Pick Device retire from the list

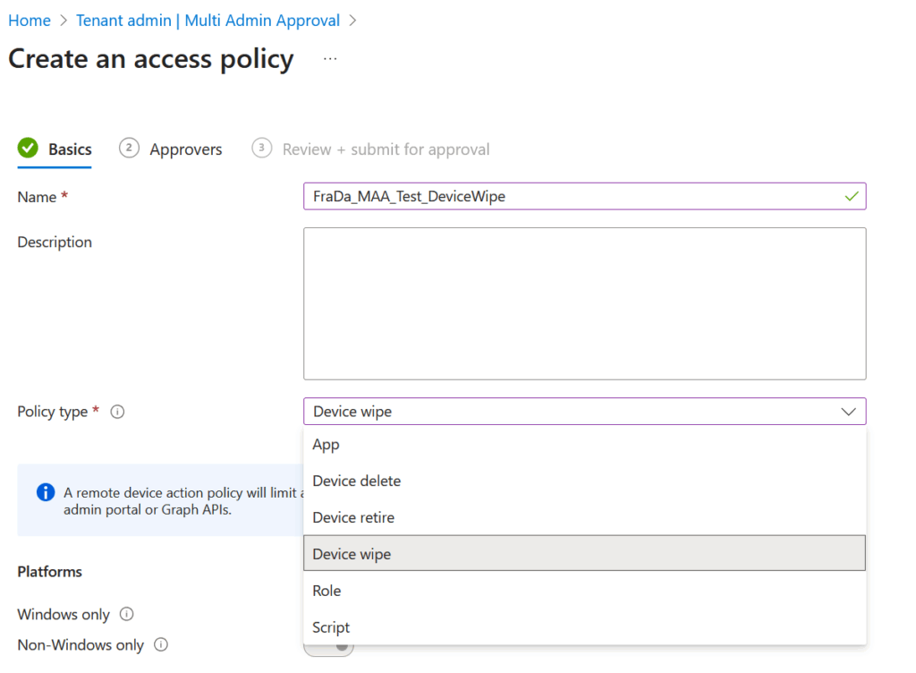[352, 517]
